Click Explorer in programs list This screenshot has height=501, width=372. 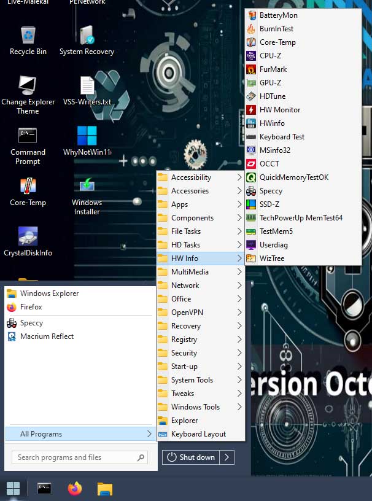coord(201,421)
